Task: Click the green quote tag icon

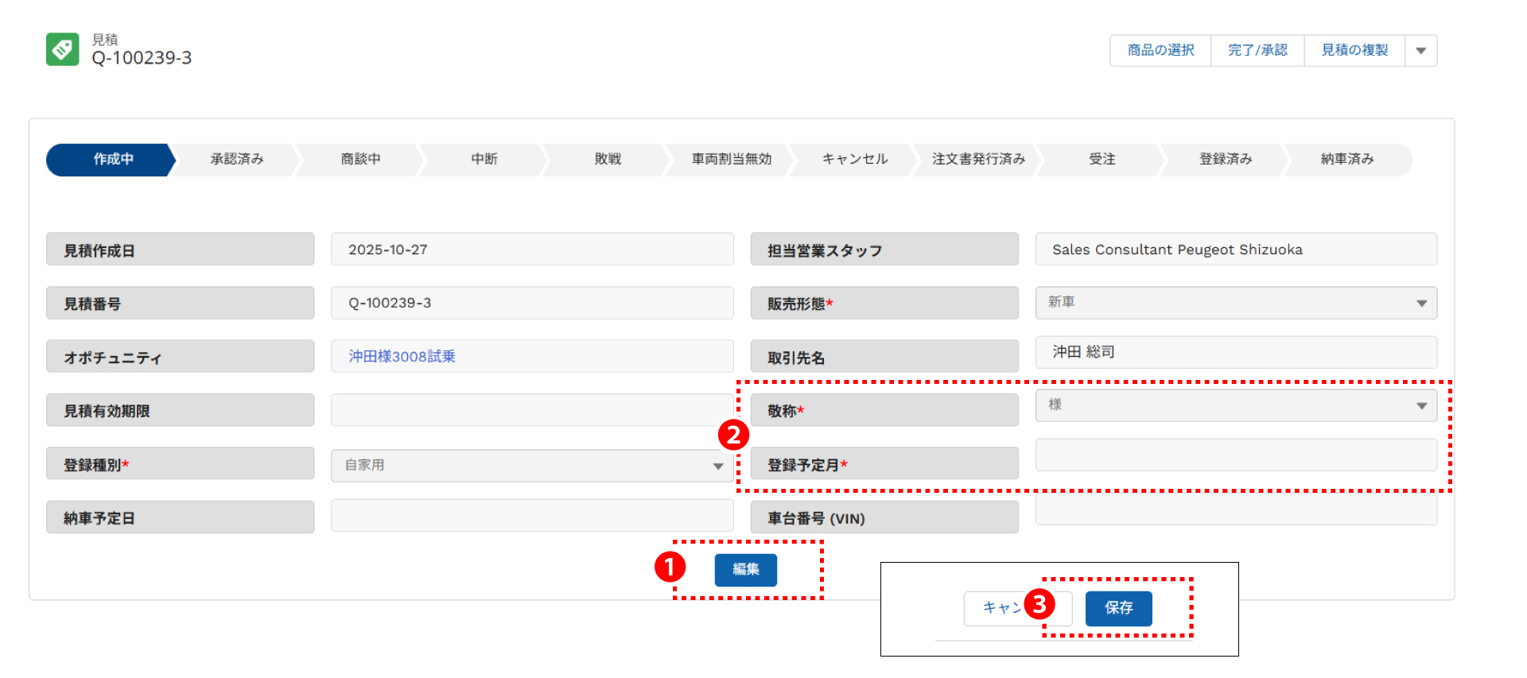Action: (62, 49)
